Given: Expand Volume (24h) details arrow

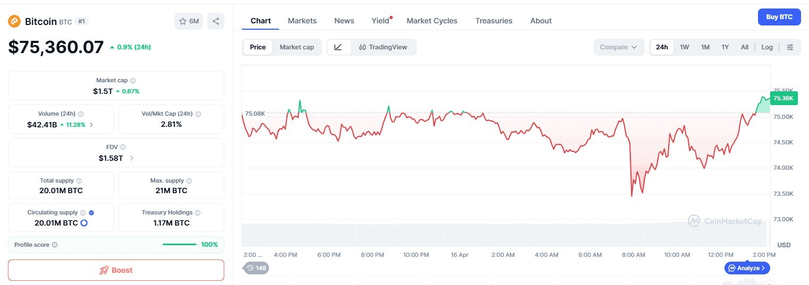Looking at the screenshot, I should coord(91,125).
